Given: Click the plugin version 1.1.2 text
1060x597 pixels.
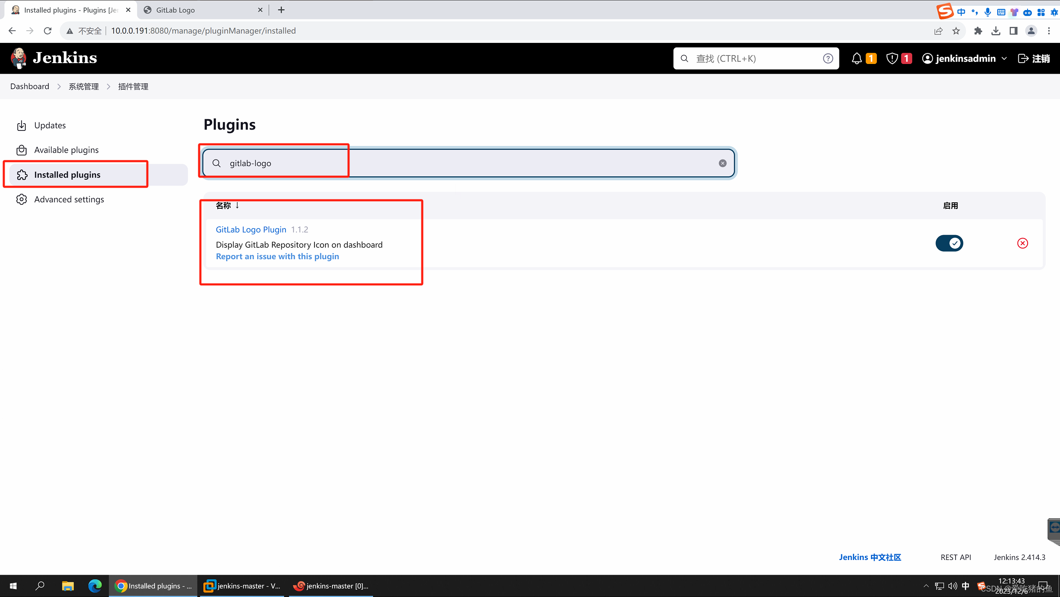Looking at the screenshot, I should click(300, 230).
